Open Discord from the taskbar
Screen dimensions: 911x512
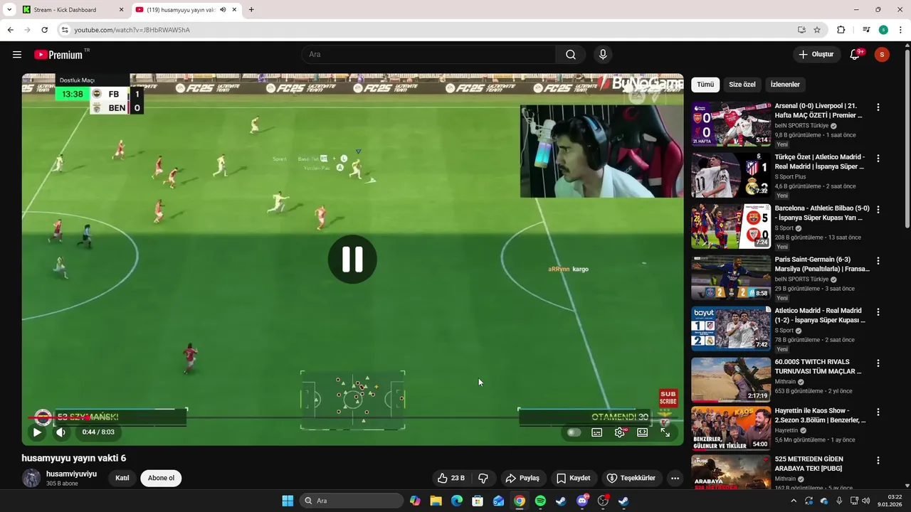click(x=582, y=501)
